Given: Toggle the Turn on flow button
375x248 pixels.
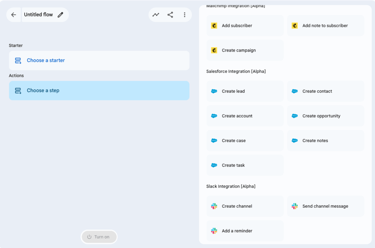Looking at the screenshot, I should tap(99, 237).
